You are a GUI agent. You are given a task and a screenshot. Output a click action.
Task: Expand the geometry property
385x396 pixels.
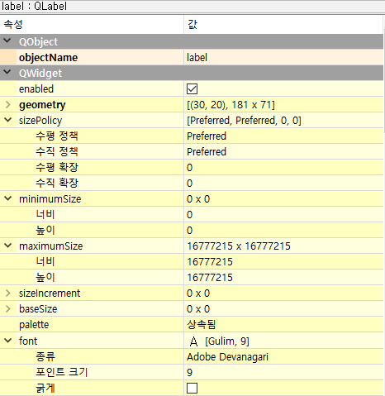click(7, 104)
